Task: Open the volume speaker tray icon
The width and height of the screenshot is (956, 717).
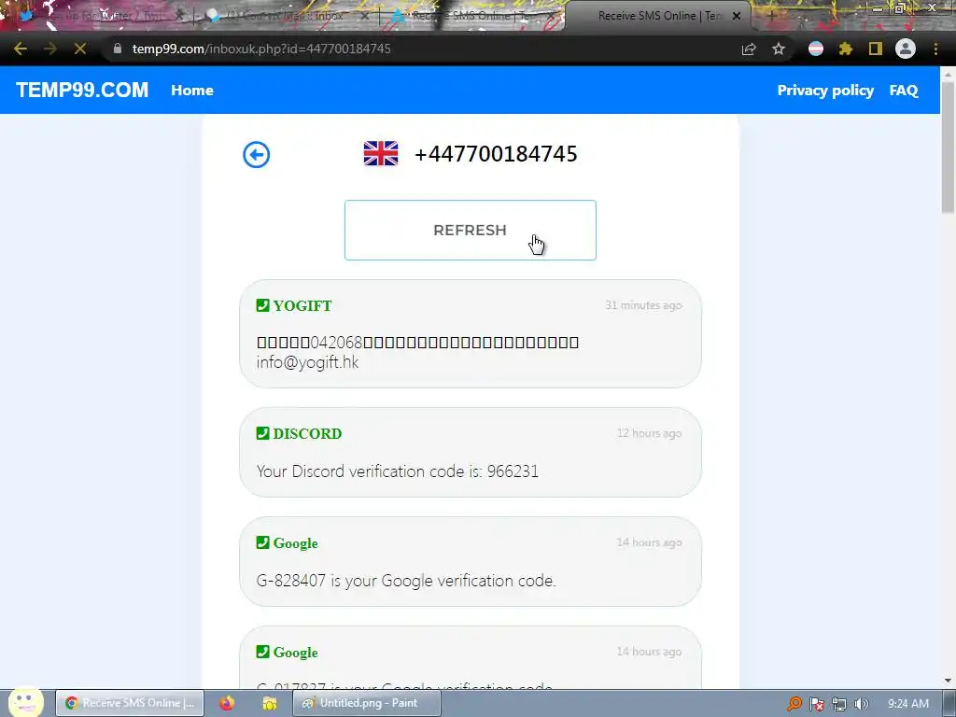Action: tap(861, 704)
